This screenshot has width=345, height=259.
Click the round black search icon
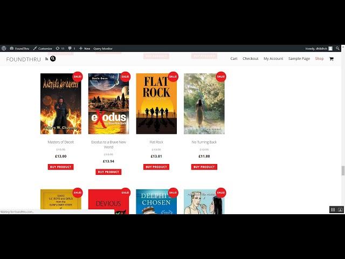coord(53,59)
